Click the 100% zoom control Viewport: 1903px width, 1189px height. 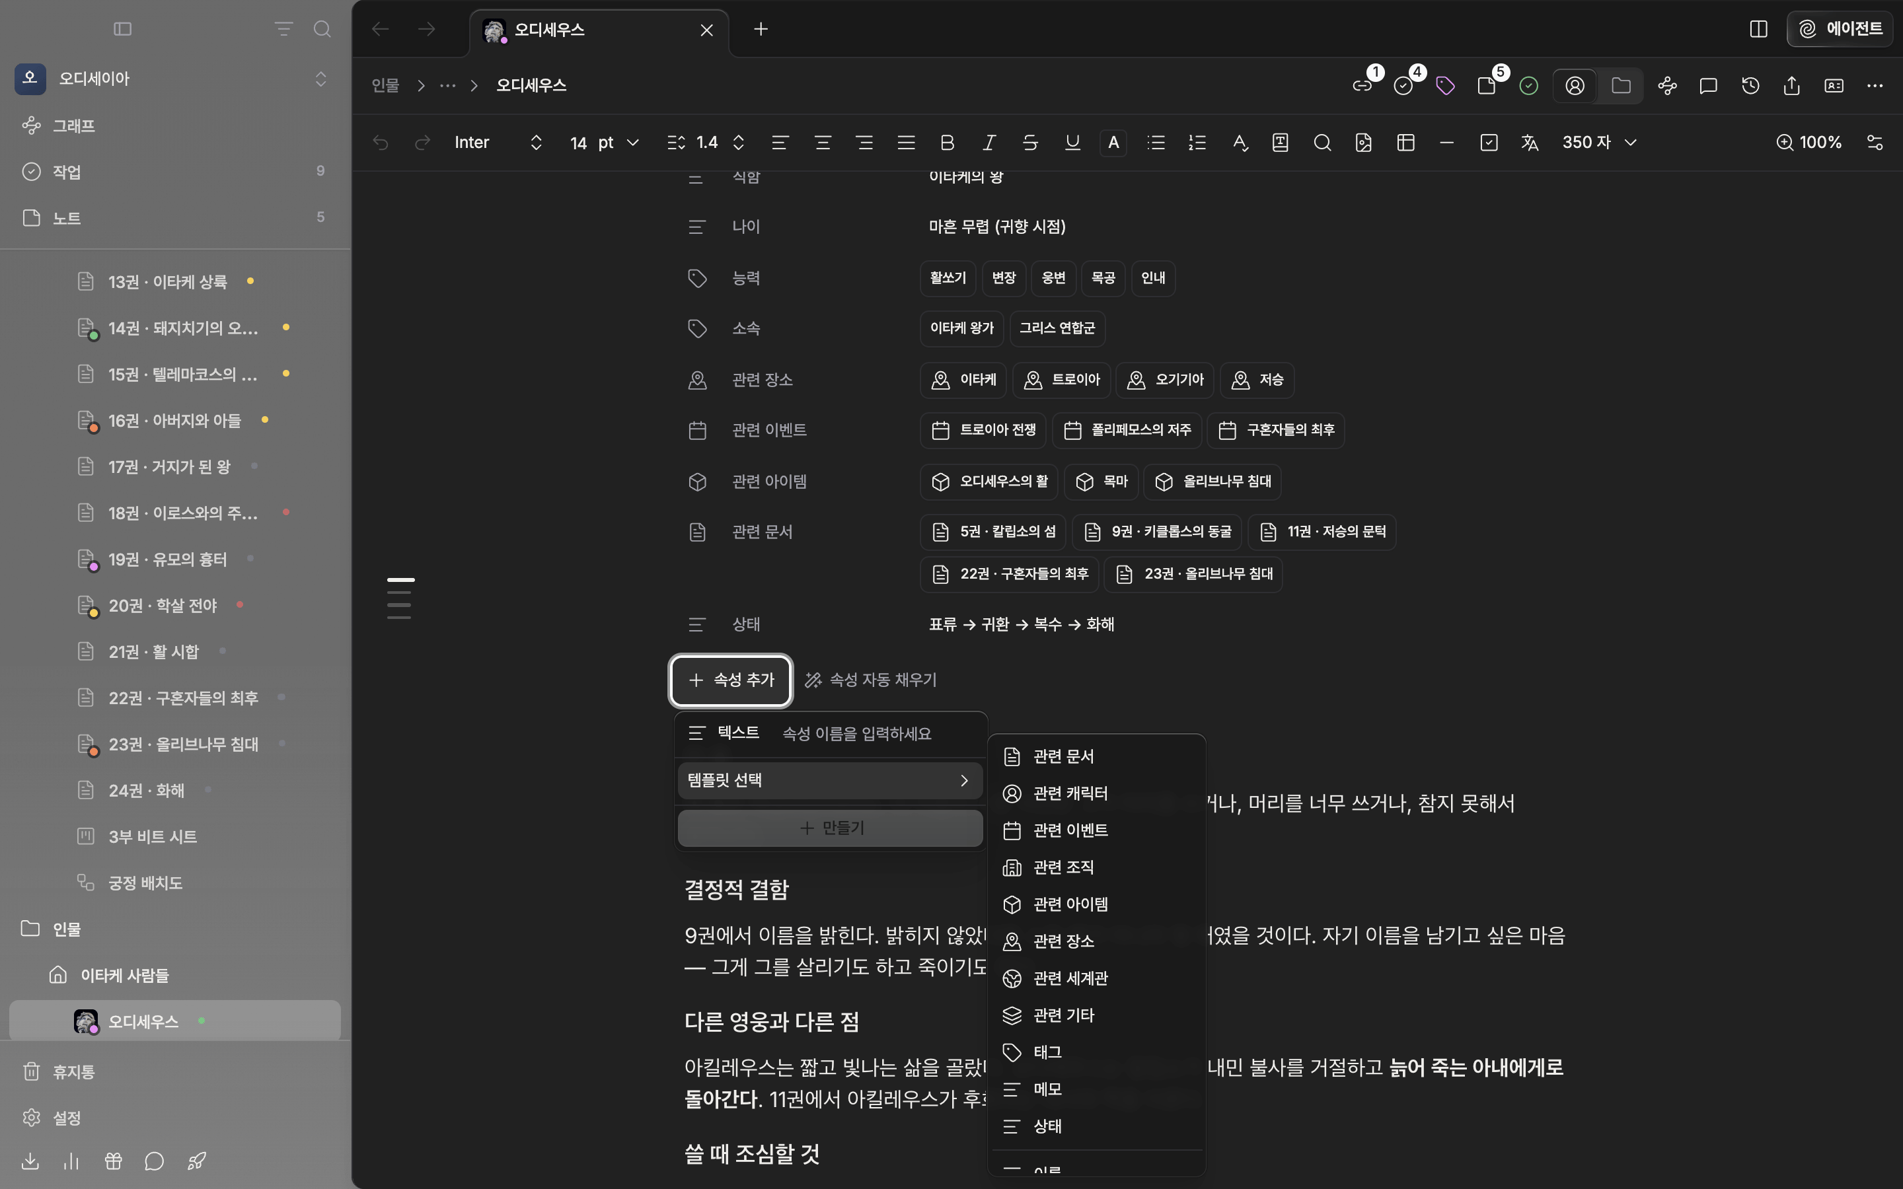click(1809, 142)
